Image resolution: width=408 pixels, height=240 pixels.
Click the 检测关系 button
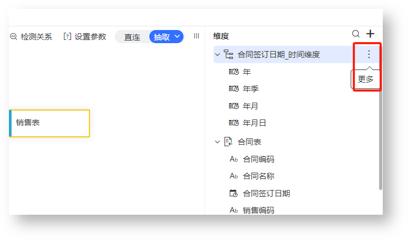point(31,36)
